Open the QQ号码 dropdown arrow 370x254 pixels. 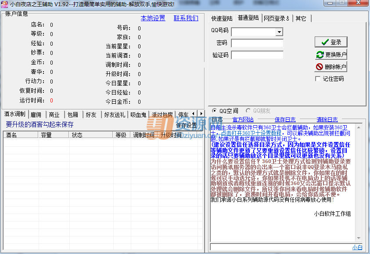(x=279, y=32)
